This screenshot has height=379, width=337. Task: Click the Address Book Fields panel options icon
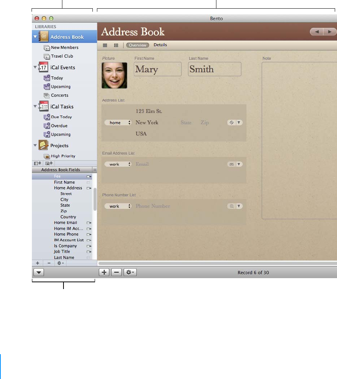[95, 170]
